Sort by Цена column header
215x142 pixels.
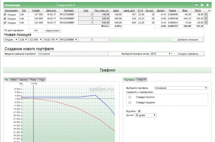point(116,10)
